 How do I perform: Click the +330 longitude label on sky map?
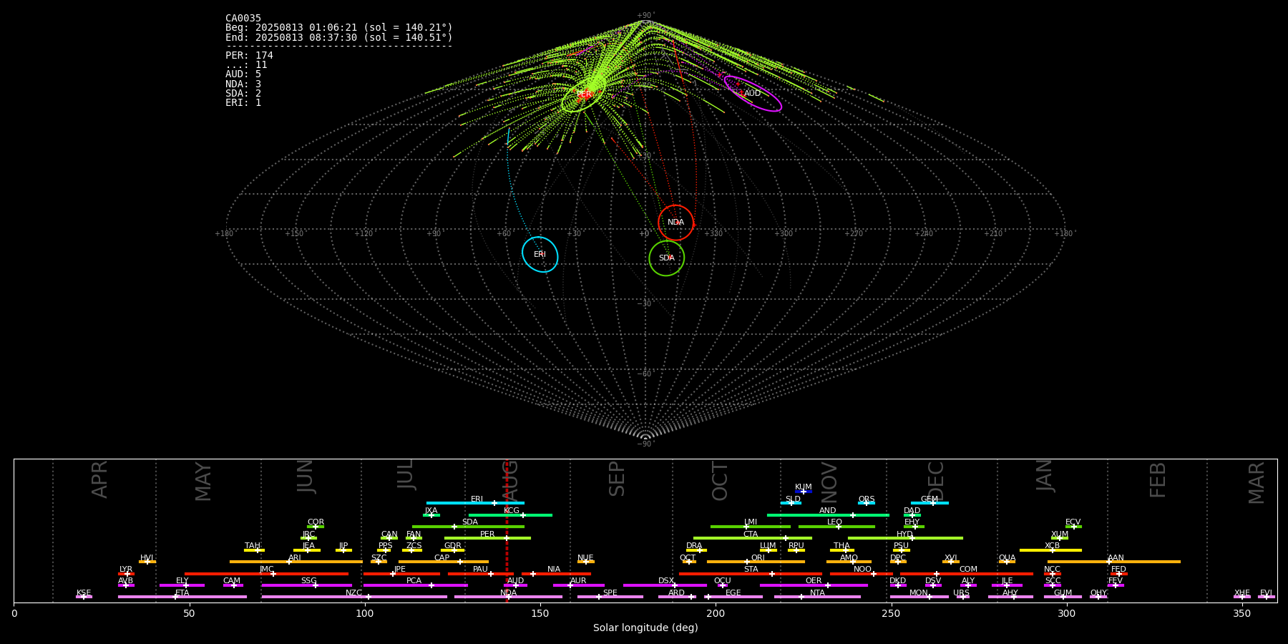(713, 234)
